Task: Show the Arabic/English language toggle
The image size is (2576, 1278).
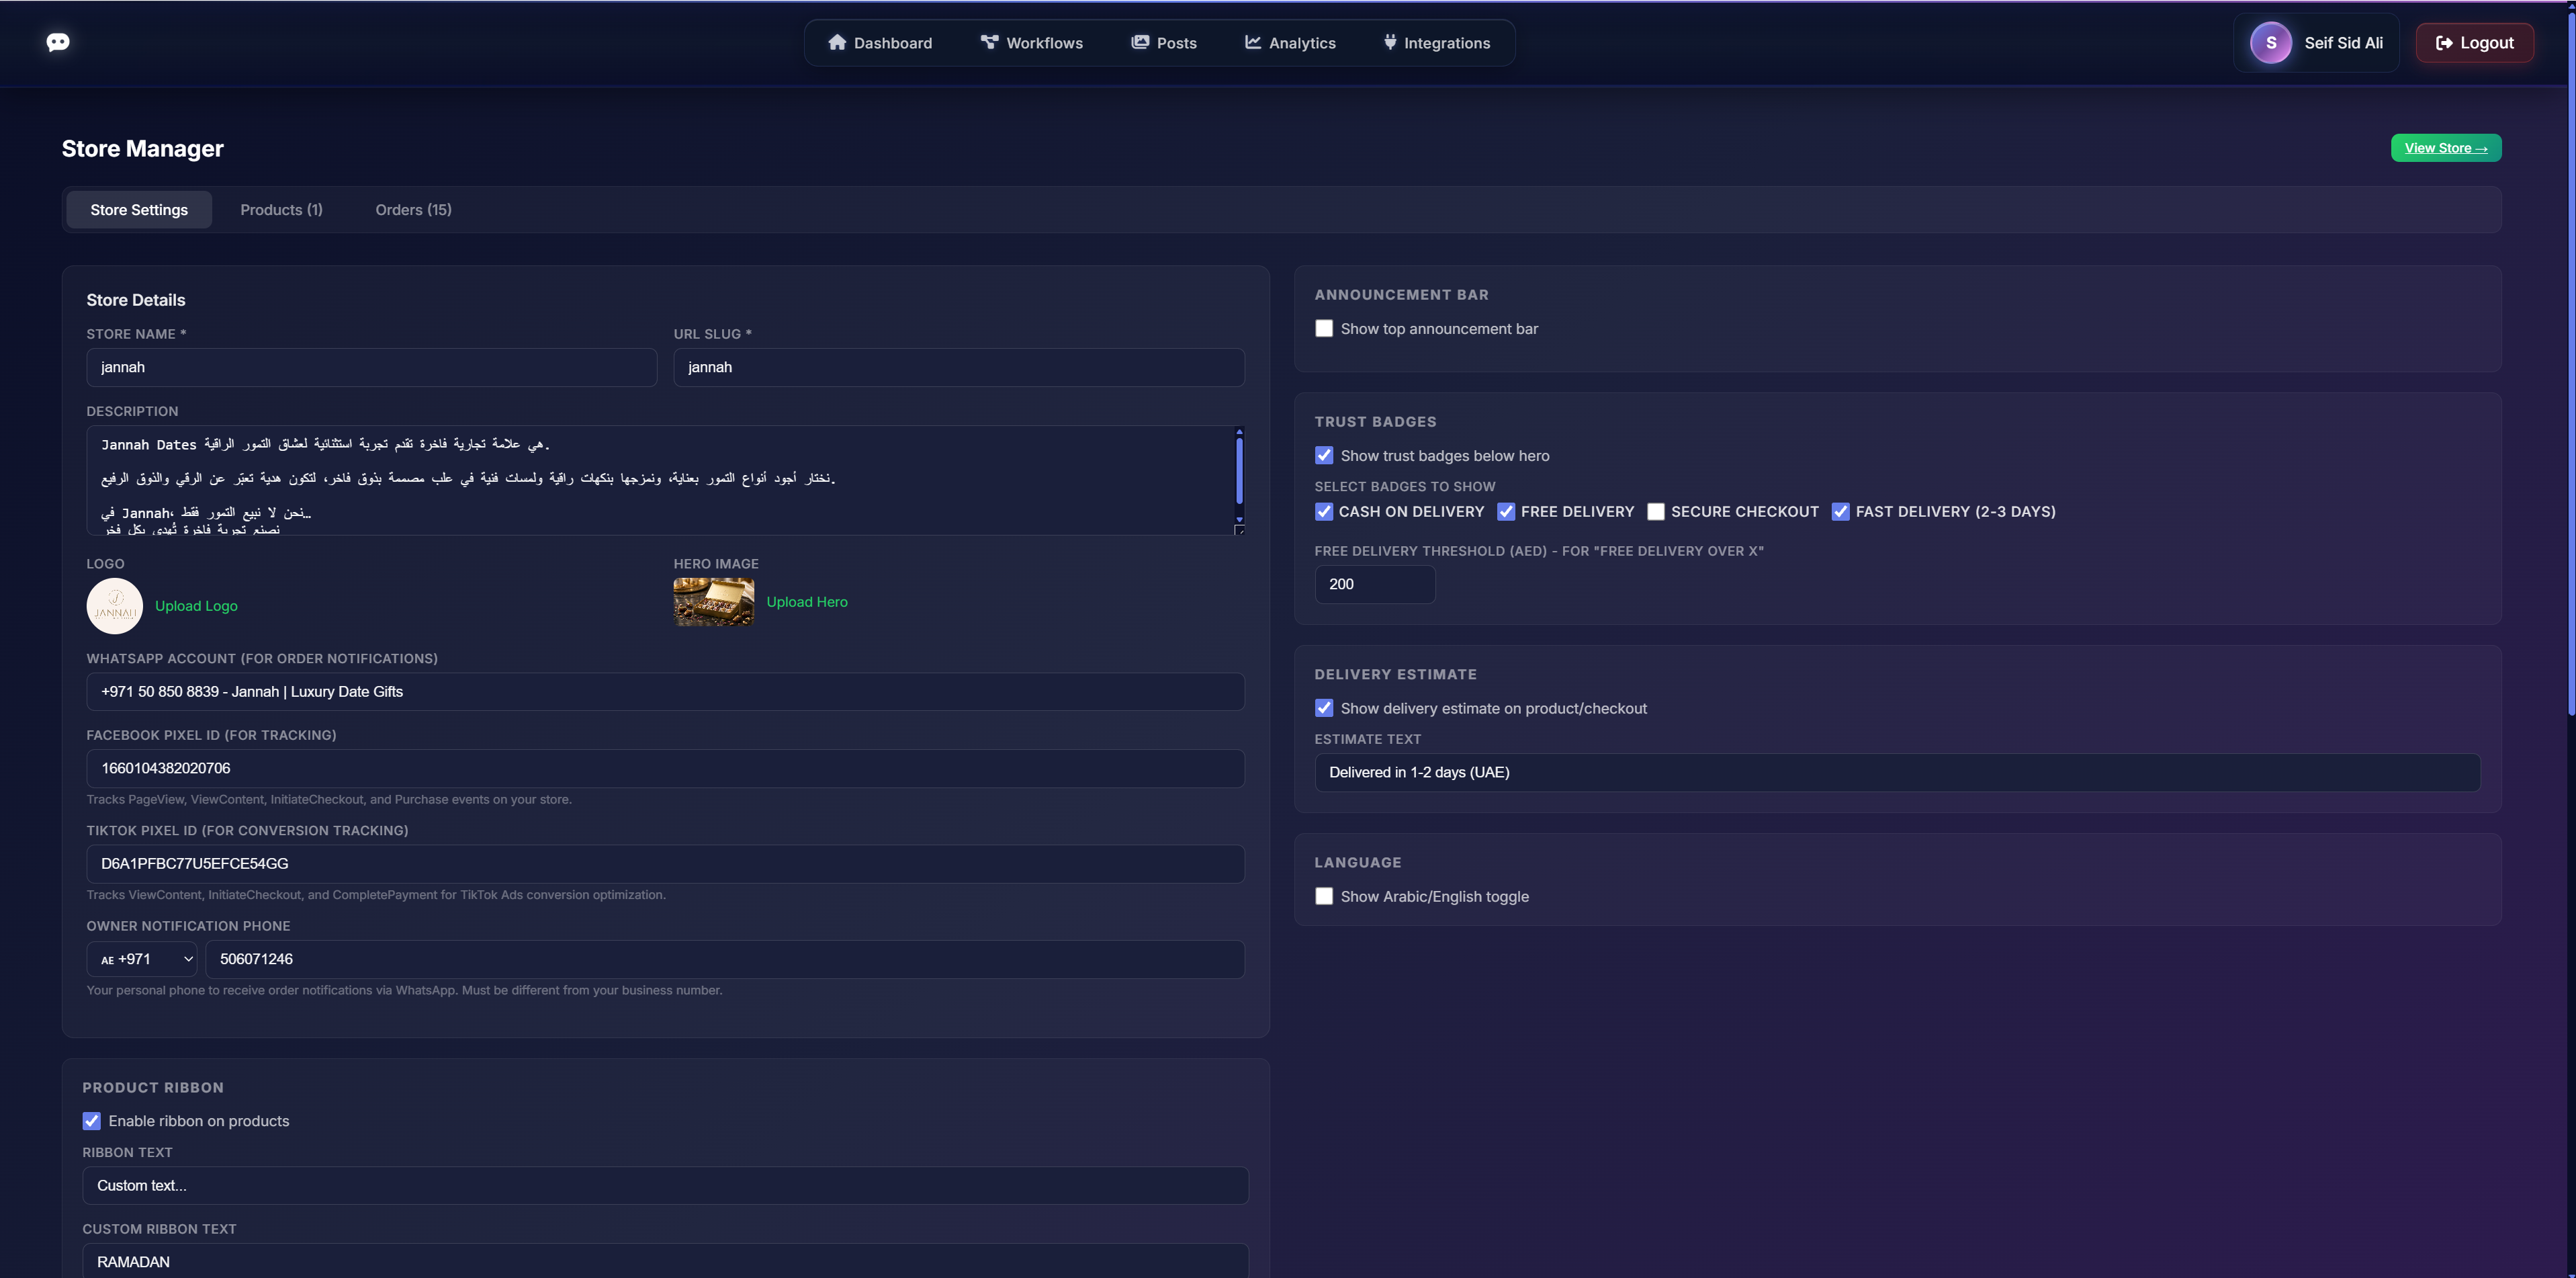Action: click(1324, 896)
